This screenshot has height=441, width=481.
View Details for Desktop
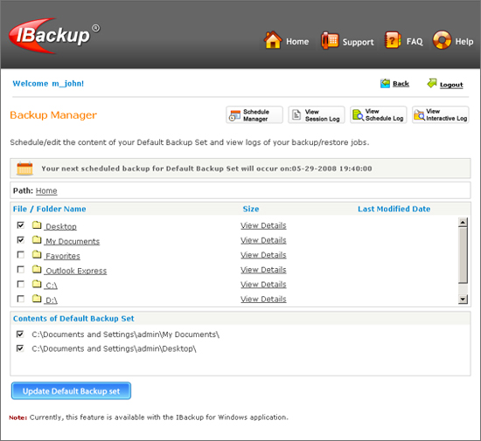point(263,225)
